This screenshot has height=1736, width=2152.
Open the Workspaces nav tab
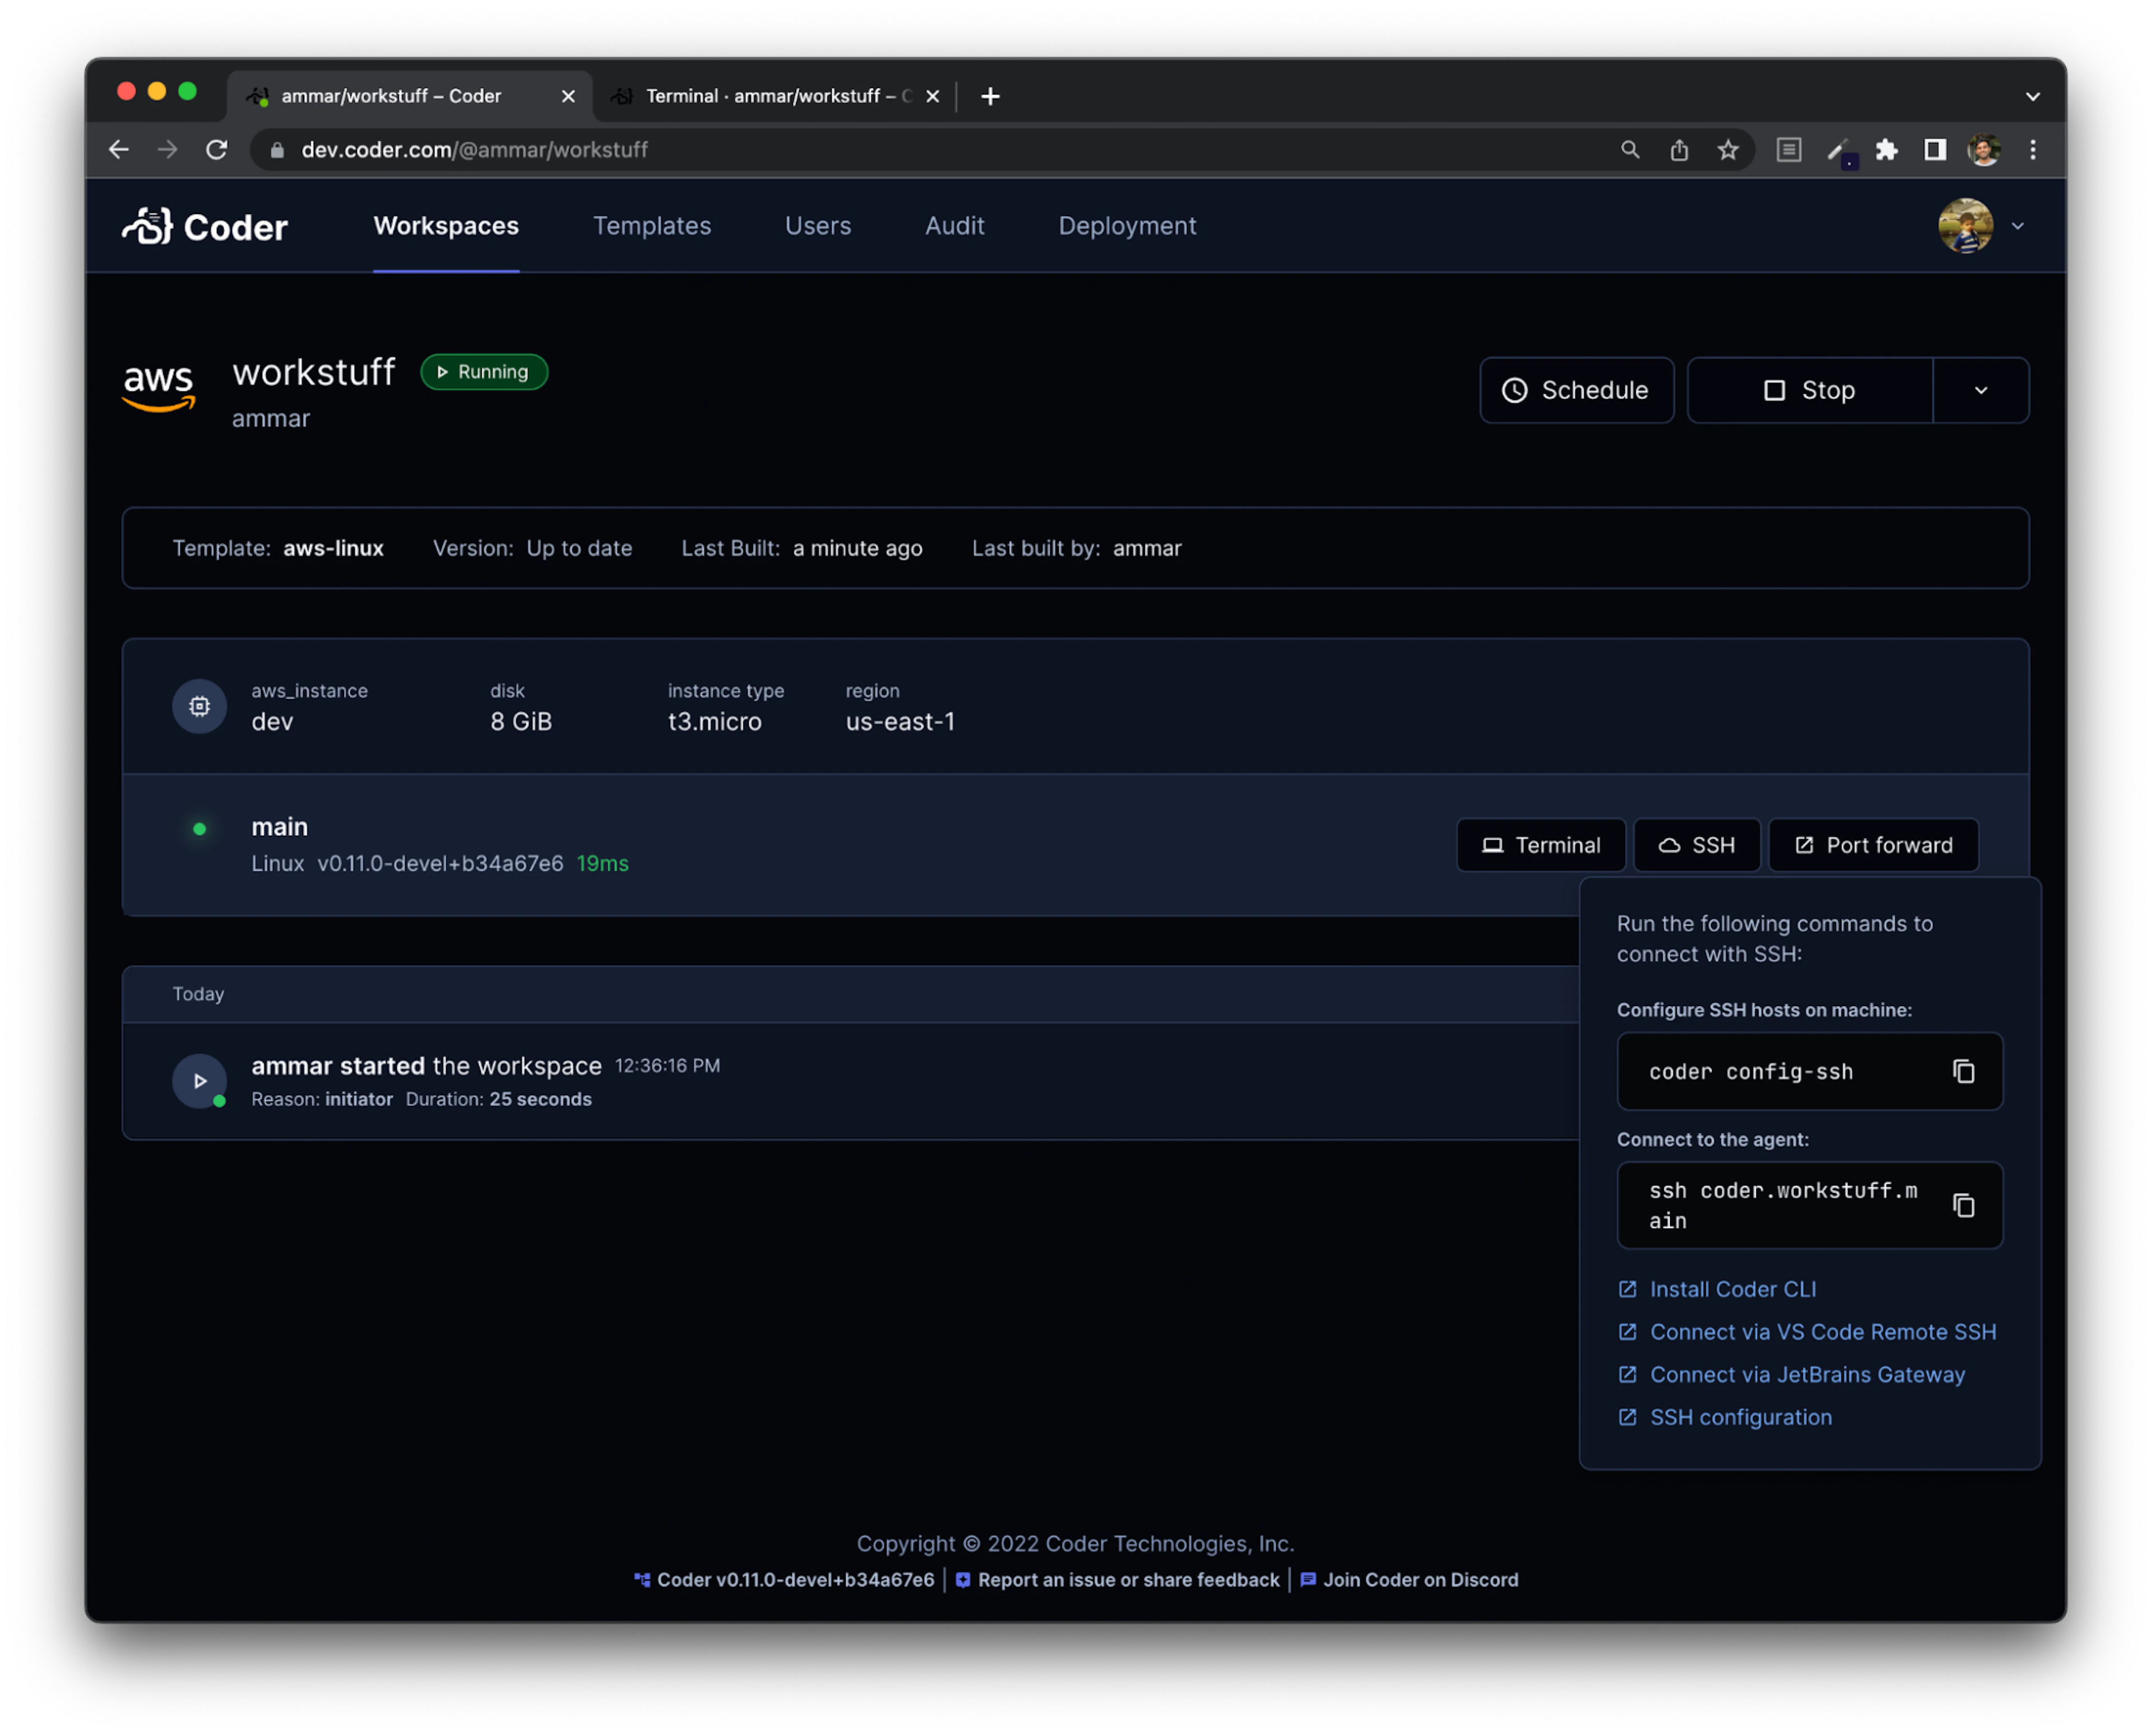click(x=446, y=226)
